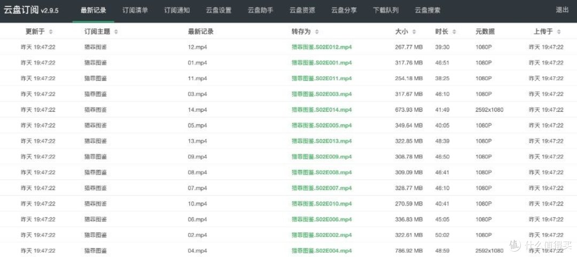This screenshot has width=577, height=257.
Task: Click 猎罪图鉴 subscription in 06.mp4 row
Action: click(95, 220)
